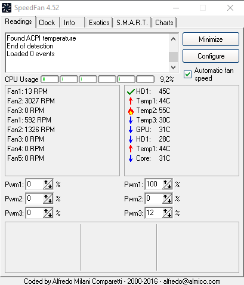Select the 'Fan2: 1326 RPM' reading

coord(31,130)
